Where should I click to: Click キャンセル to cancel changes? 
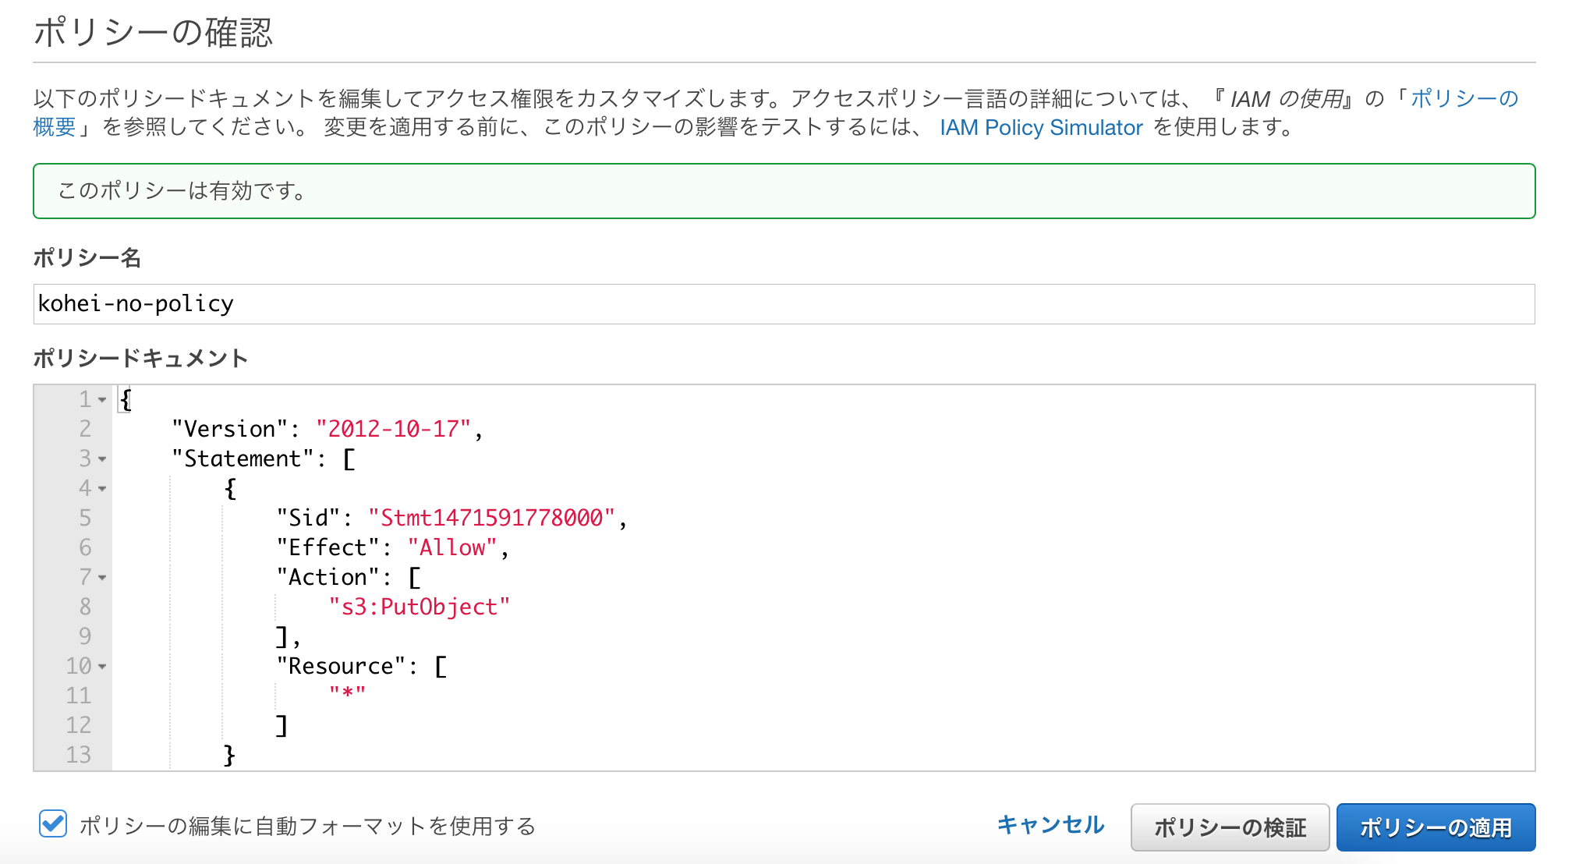[x=1052, y=825]
